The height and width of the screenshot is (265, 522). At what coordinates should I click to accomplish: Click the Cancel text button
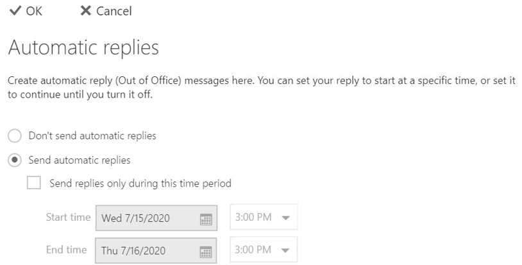click(x=114, y=11)
